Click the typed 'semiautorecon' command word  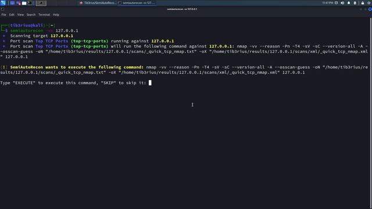[x=27, y=31]
